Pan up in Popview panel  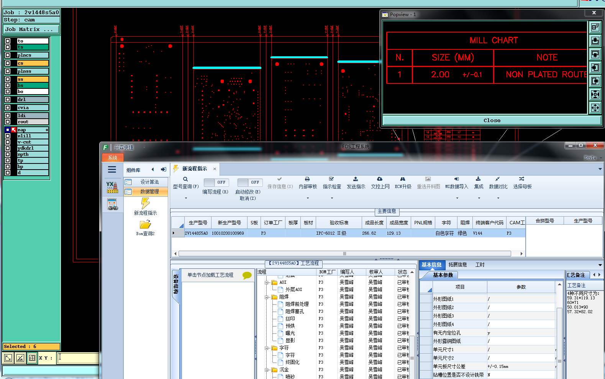point(595,41)
